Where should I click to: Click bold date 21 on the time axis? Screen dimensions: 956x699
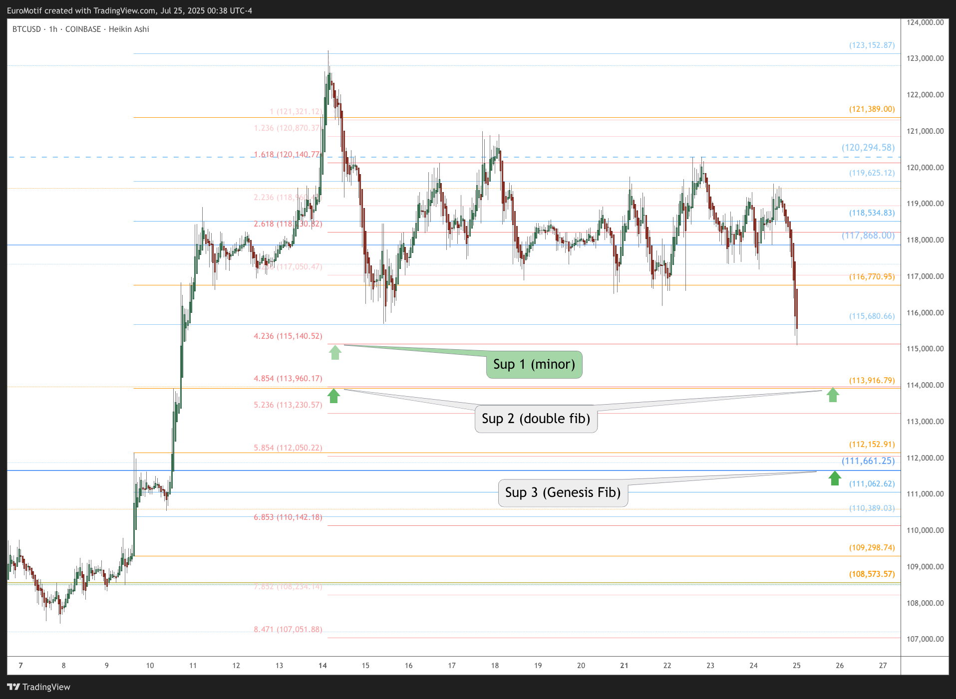coord(624,666)
